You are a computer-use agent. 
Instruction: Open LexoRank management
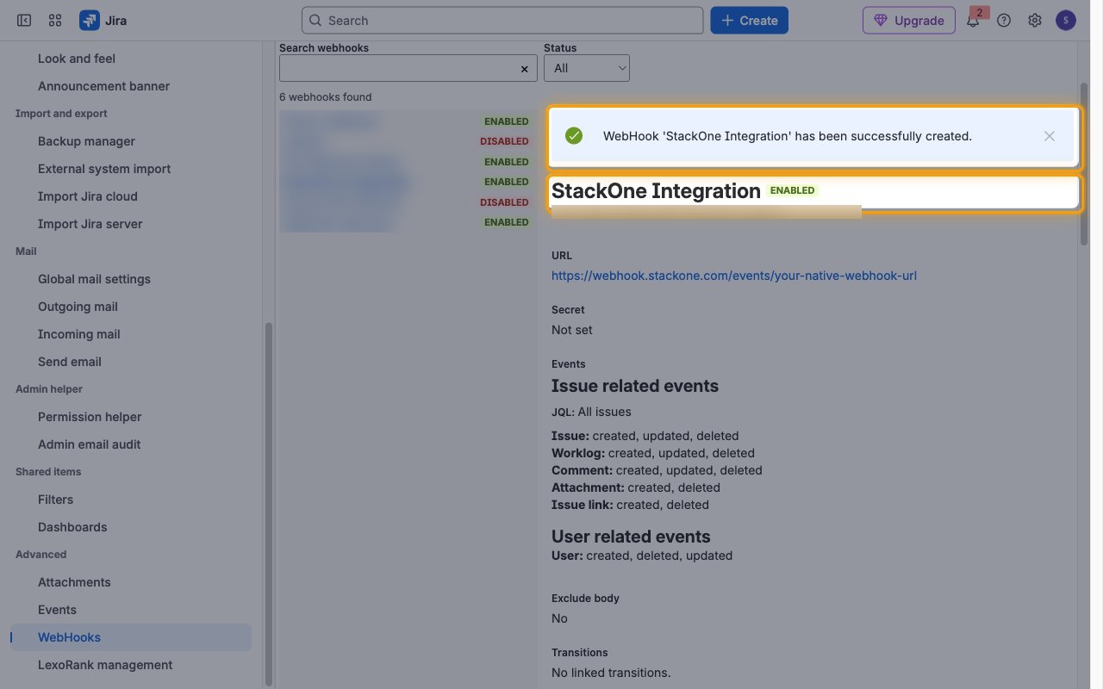click(105, 665)
